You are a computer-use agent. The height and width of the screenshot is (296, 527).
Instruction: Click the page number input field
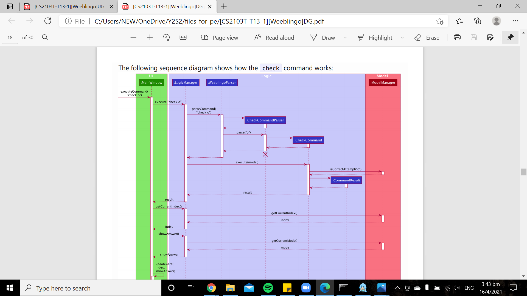(10, 38)
